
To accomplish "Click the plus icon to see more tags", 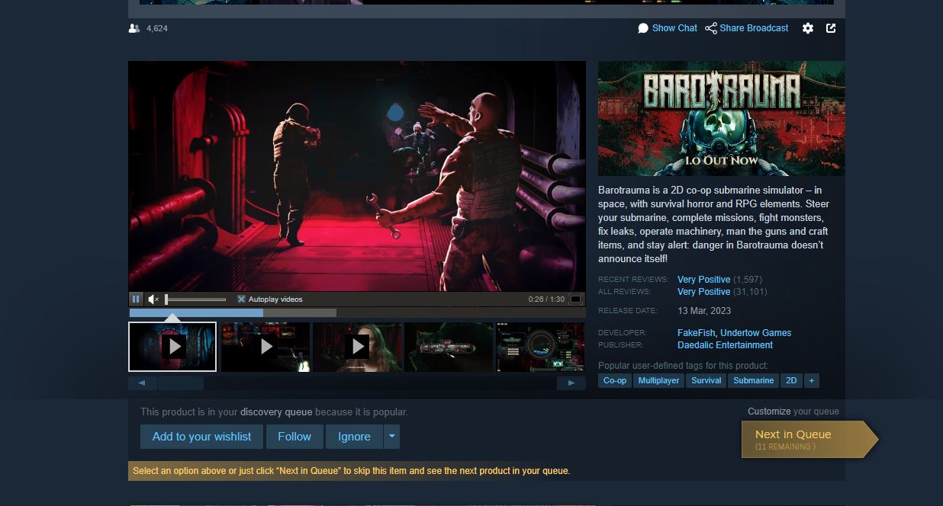I will (x=812, y=380).
